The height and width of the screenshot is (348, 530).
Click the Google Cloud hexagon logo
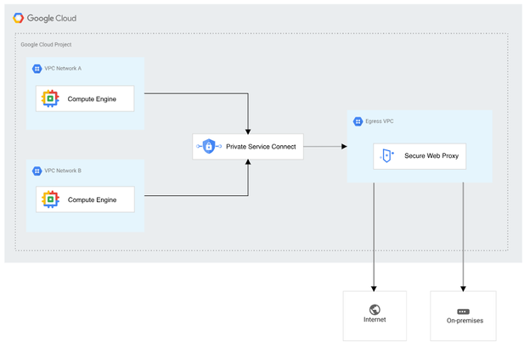(x=18, y=18)
